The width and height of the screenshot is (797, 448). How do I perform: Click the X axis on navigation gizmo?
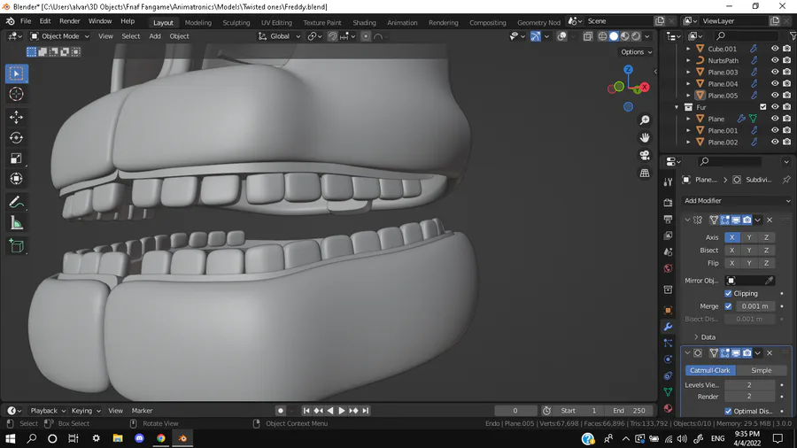click(x=645, y=87)
